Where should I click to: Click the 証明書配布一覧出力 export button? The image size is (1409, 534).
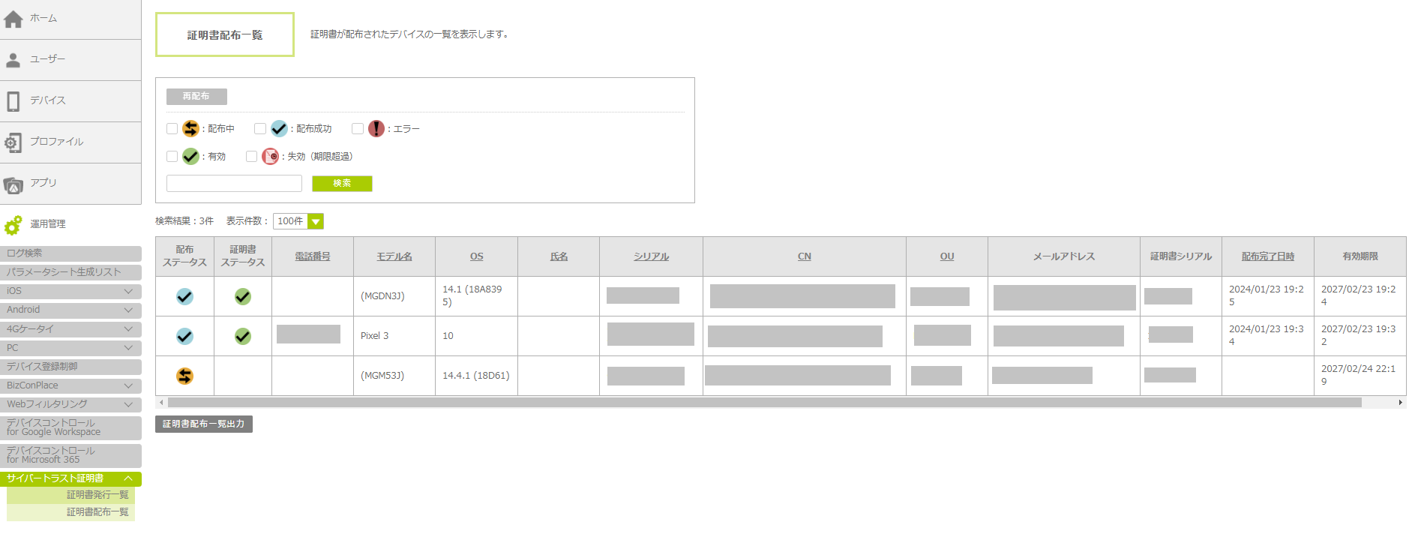(x=204, y=424)
